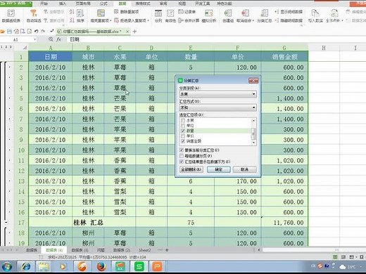Click green WPS Spreadsheets taskbar icon

[139, 267]
